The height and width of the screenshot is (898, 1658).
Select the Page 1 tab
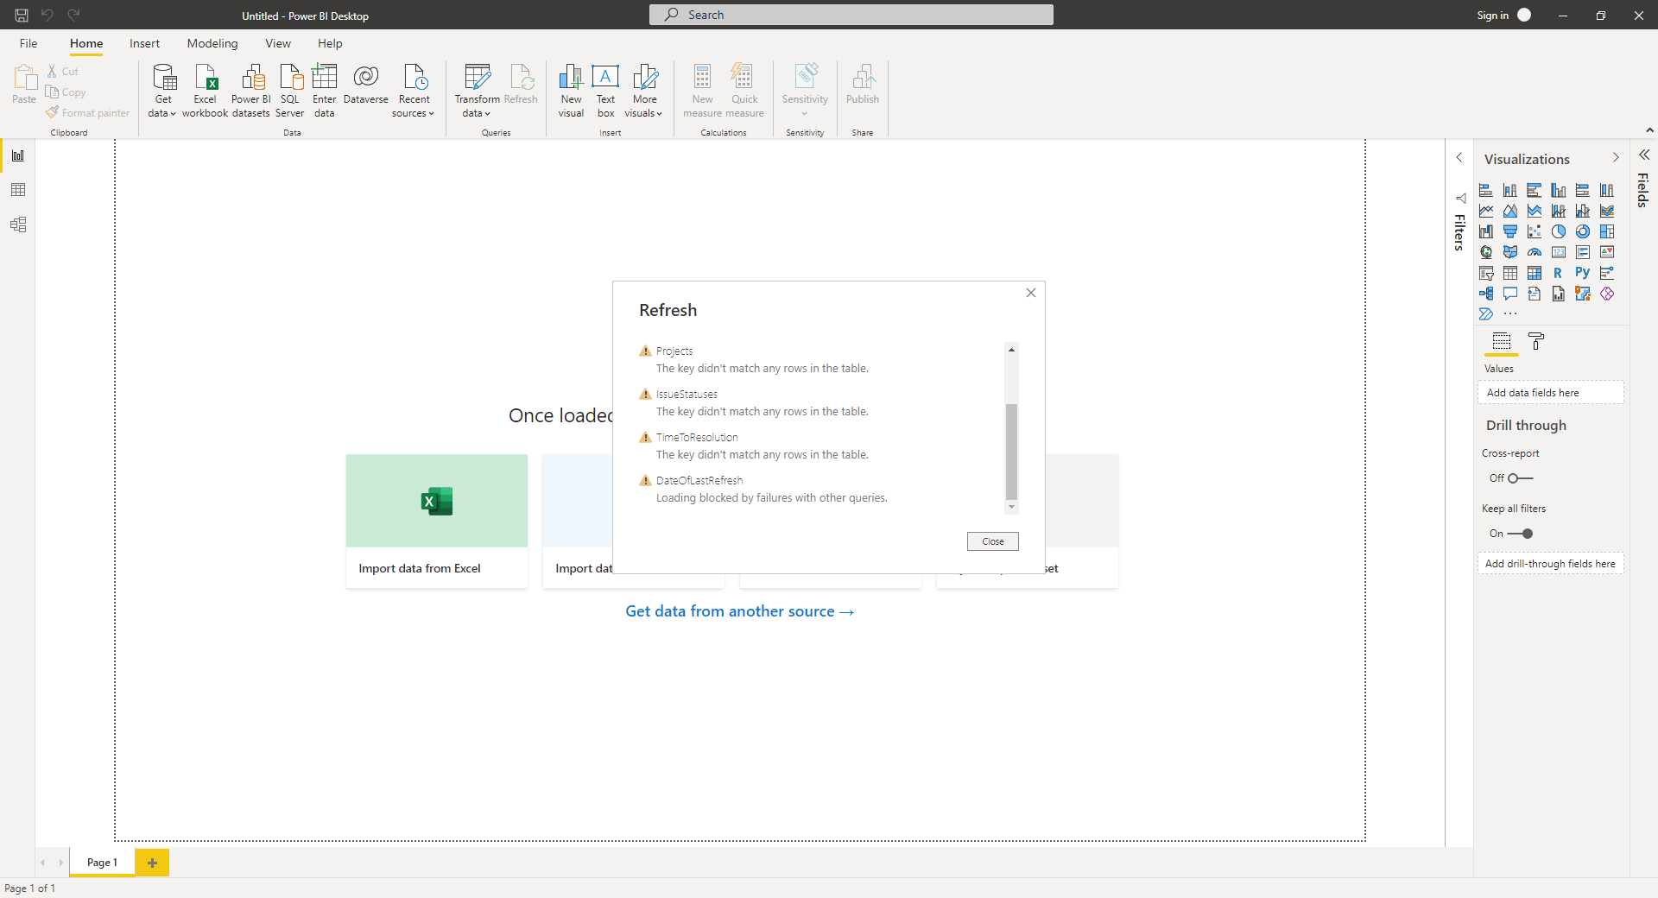pyautogui.click(x=102, y=863)
